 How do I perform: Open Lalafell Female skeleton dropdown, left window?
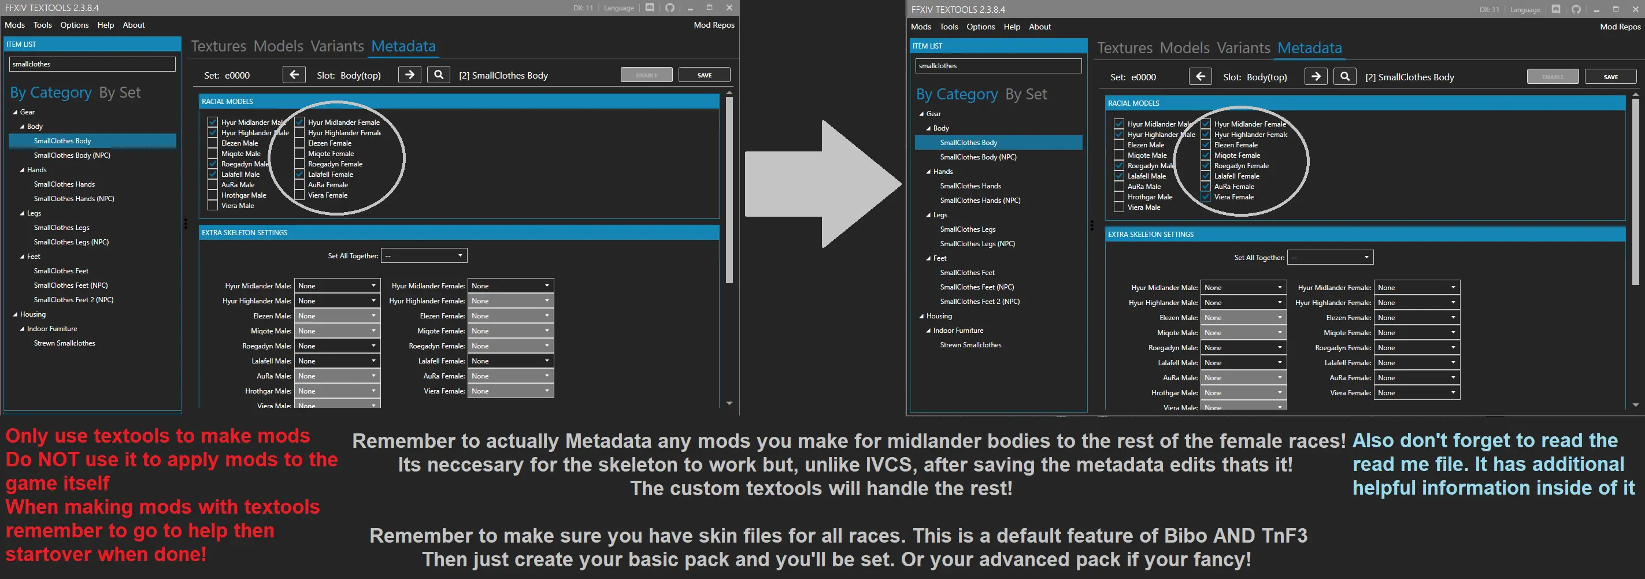511,361
